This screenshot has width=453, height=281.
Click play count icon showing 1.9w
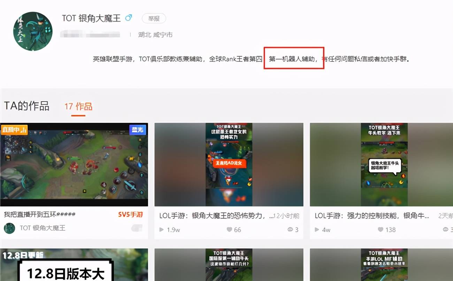coord(162,230)
